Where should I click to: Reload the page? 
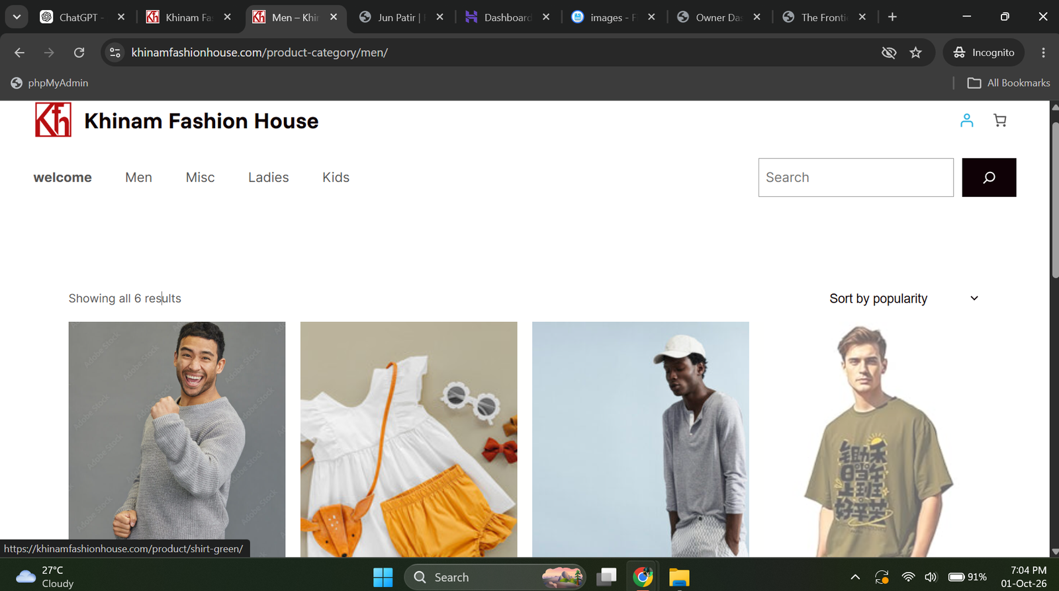[79, 52]
